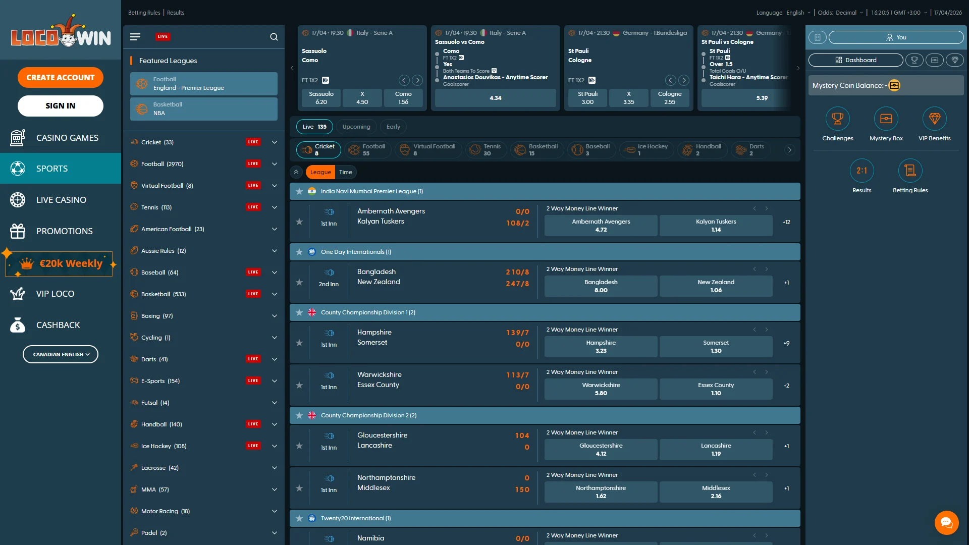Open the live chat bubble
The image size is (969, 545).
(946, 522)
